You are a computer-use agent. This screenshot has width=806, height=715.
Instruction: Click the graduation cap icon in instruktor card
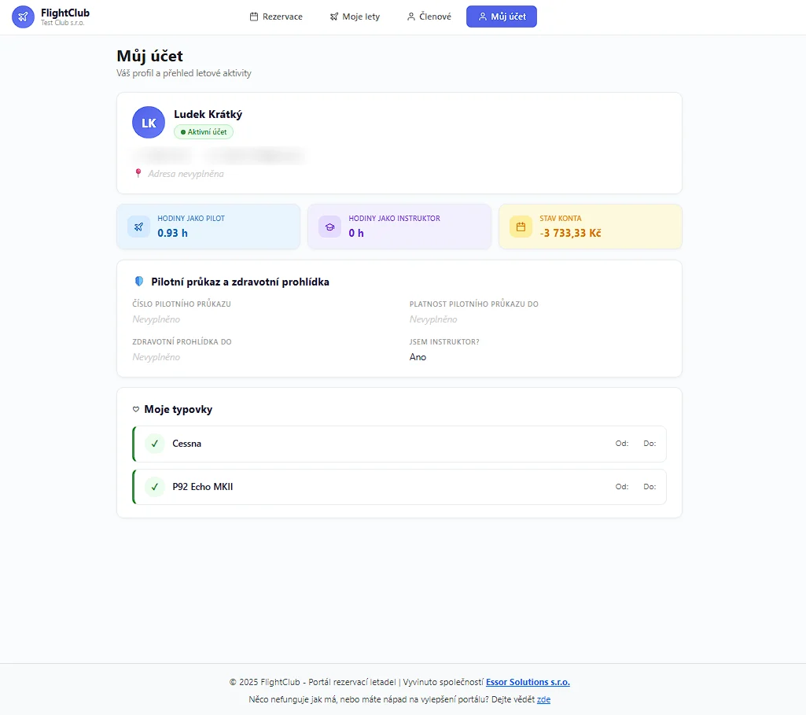329,227
